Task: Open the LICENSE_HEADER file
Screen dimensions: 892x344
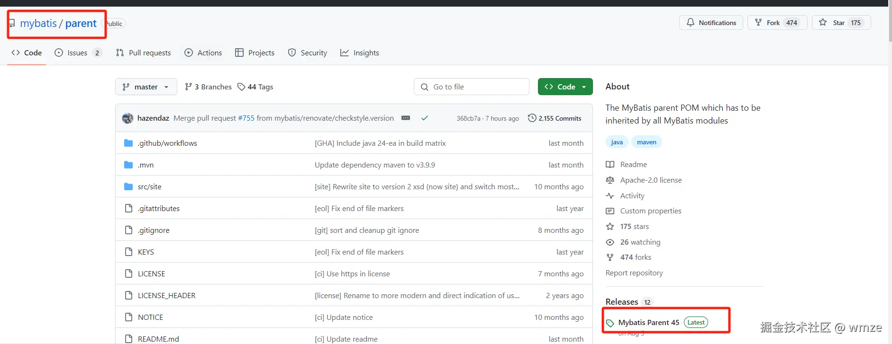Action: (167, 295)
